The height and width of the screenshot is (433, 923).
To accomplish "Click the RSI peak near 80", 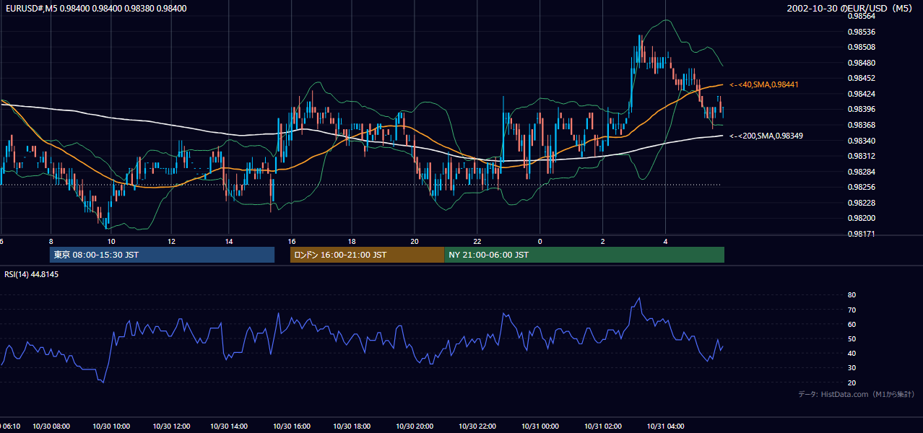I will [639, 298].
